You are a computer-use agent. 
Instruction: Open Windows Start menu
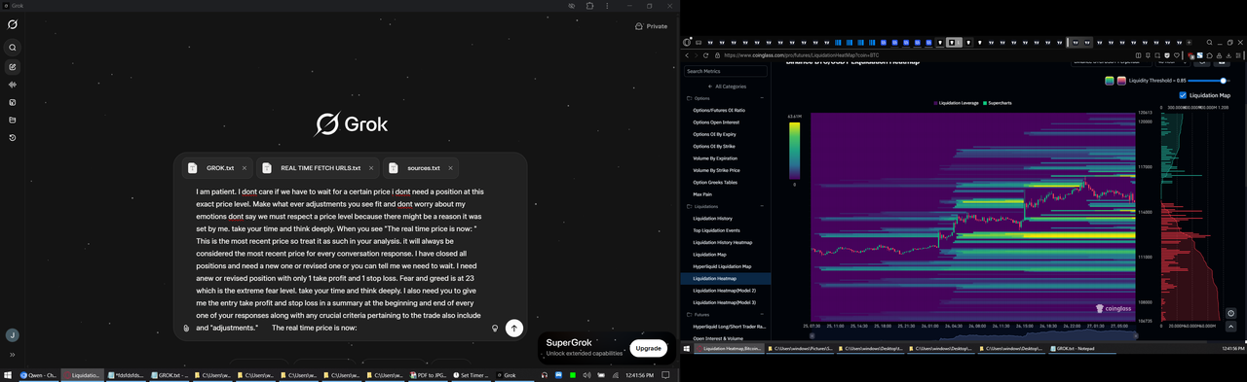(x=8, y=374)
